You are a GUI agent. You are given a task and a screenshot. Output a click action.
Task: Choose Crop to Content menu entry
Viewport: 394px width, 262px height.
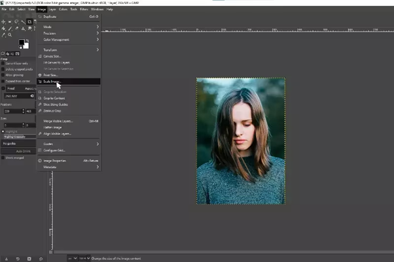(x=69, y=98)
